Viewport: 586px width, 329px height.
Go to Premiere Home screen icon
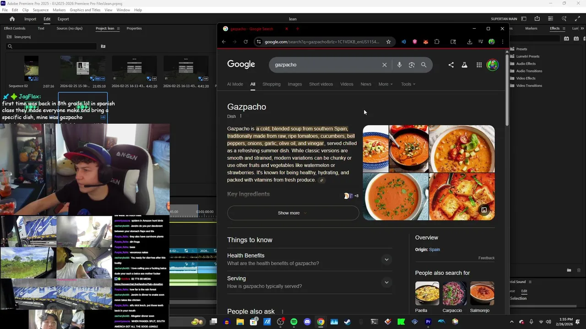pos(12,19)
